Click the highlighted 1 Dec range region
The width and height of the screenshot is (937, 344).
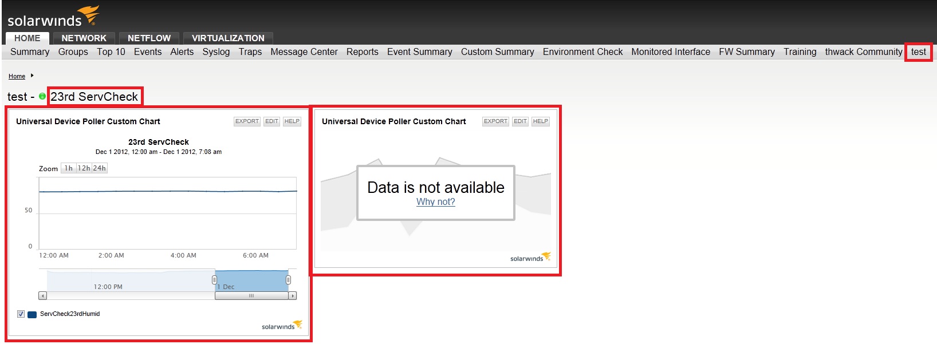(251, 280)
